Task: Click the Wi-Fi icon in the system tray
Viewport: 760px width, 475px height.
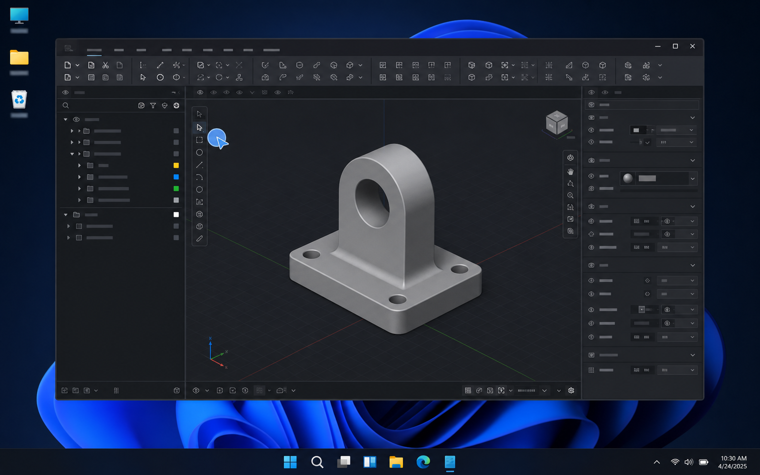Action: (x=675, y=462)
